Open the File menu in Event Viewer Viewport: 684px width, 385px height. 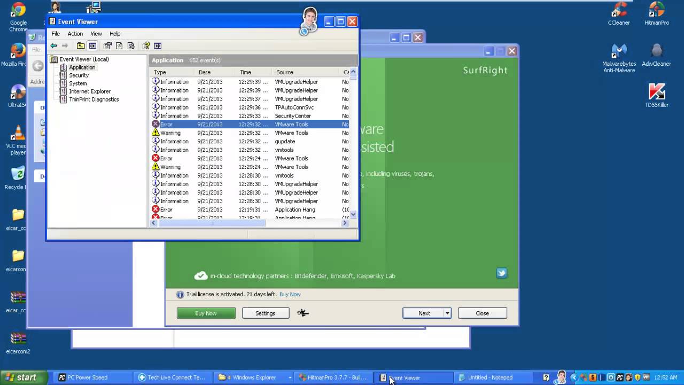click(56, 34)
